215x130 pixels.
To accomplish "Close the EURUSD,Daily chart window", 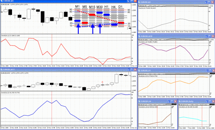I will (213, 101).
